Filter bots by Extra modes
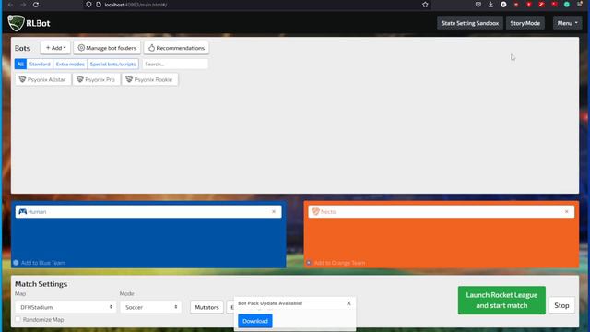This screenshot has height=332, width=590. tap(70, 64)
